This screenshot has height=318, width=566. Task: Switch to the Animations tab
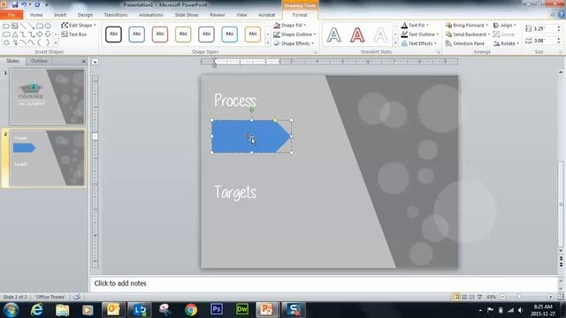[x=151, y=15]
